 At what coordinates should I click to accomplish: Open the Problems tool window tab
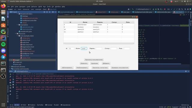click(31, 105)
